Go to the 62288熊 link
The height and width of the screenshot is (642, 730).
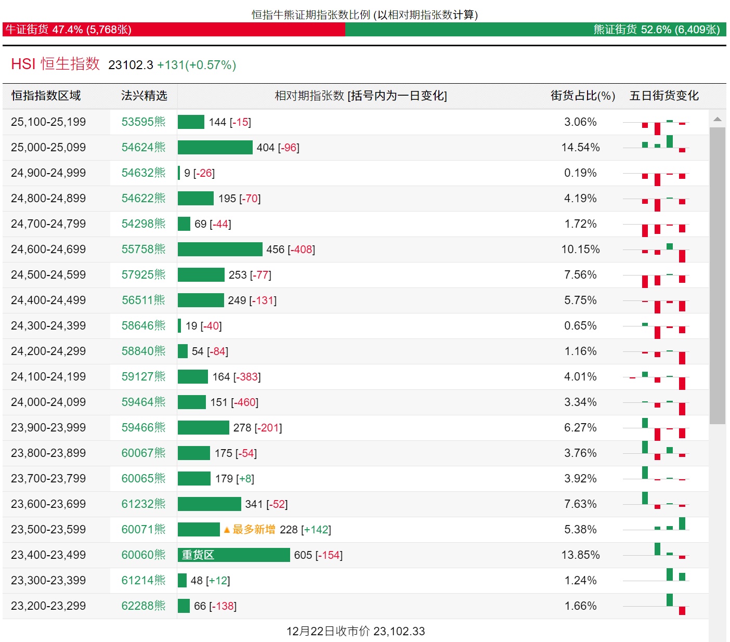pyautogui.click(x=144, y=606)
